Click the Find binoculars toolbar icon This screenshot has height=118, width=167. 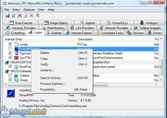pos(20,16)
